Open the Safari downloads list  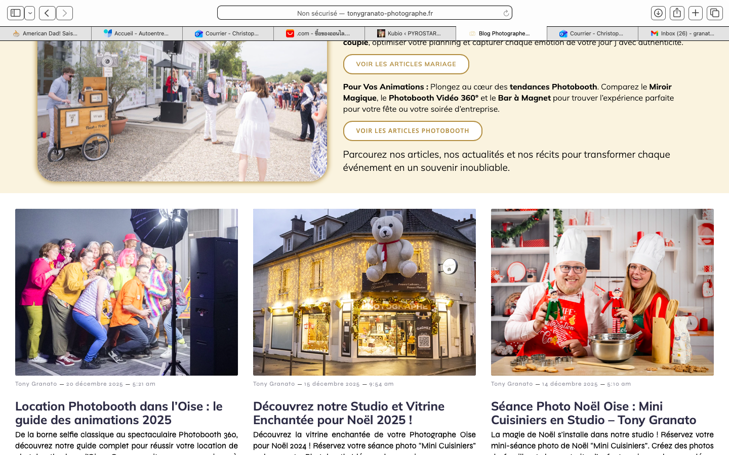point(658,13)
